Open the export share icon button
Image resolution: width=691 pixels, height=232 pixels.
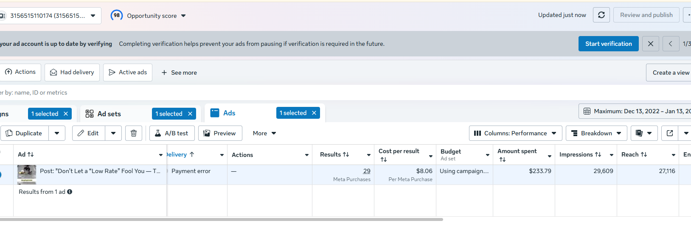pos(670,133)
